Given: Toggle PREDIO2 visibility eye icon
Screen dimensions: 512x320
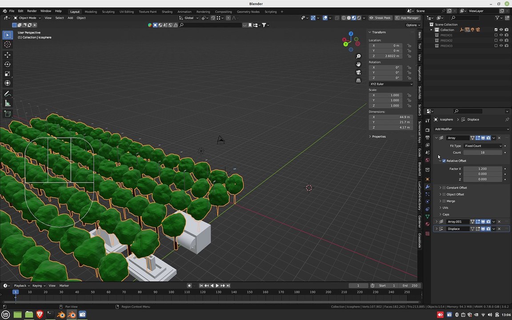Looking at the screenshot, I should click(x=501, y=40).
